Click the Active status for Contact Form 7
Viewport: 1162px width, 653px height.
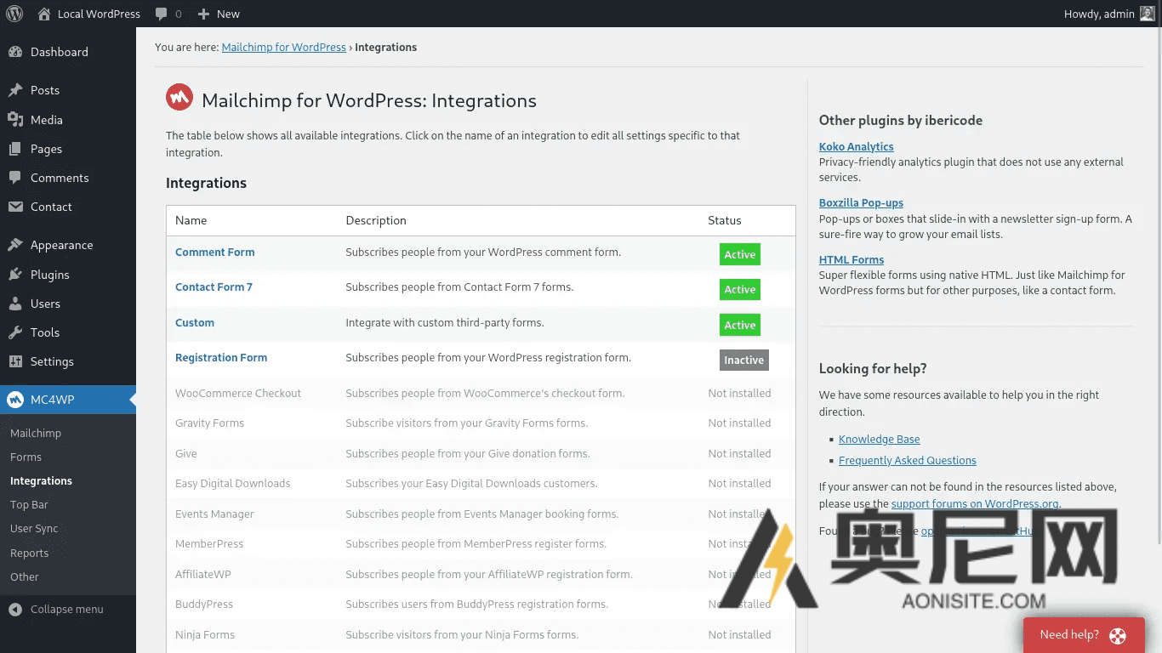coord(739,290)
